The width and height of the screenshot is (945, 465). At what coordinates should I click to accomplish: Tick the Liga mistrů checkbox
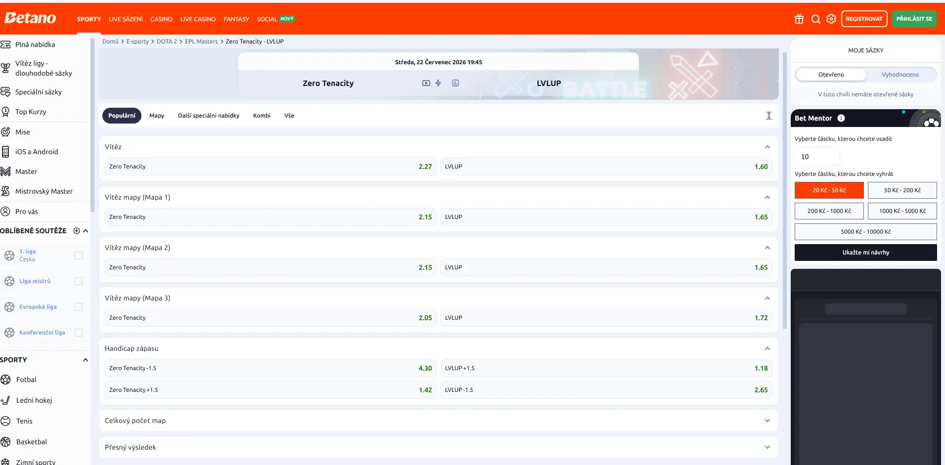[78, 281]
